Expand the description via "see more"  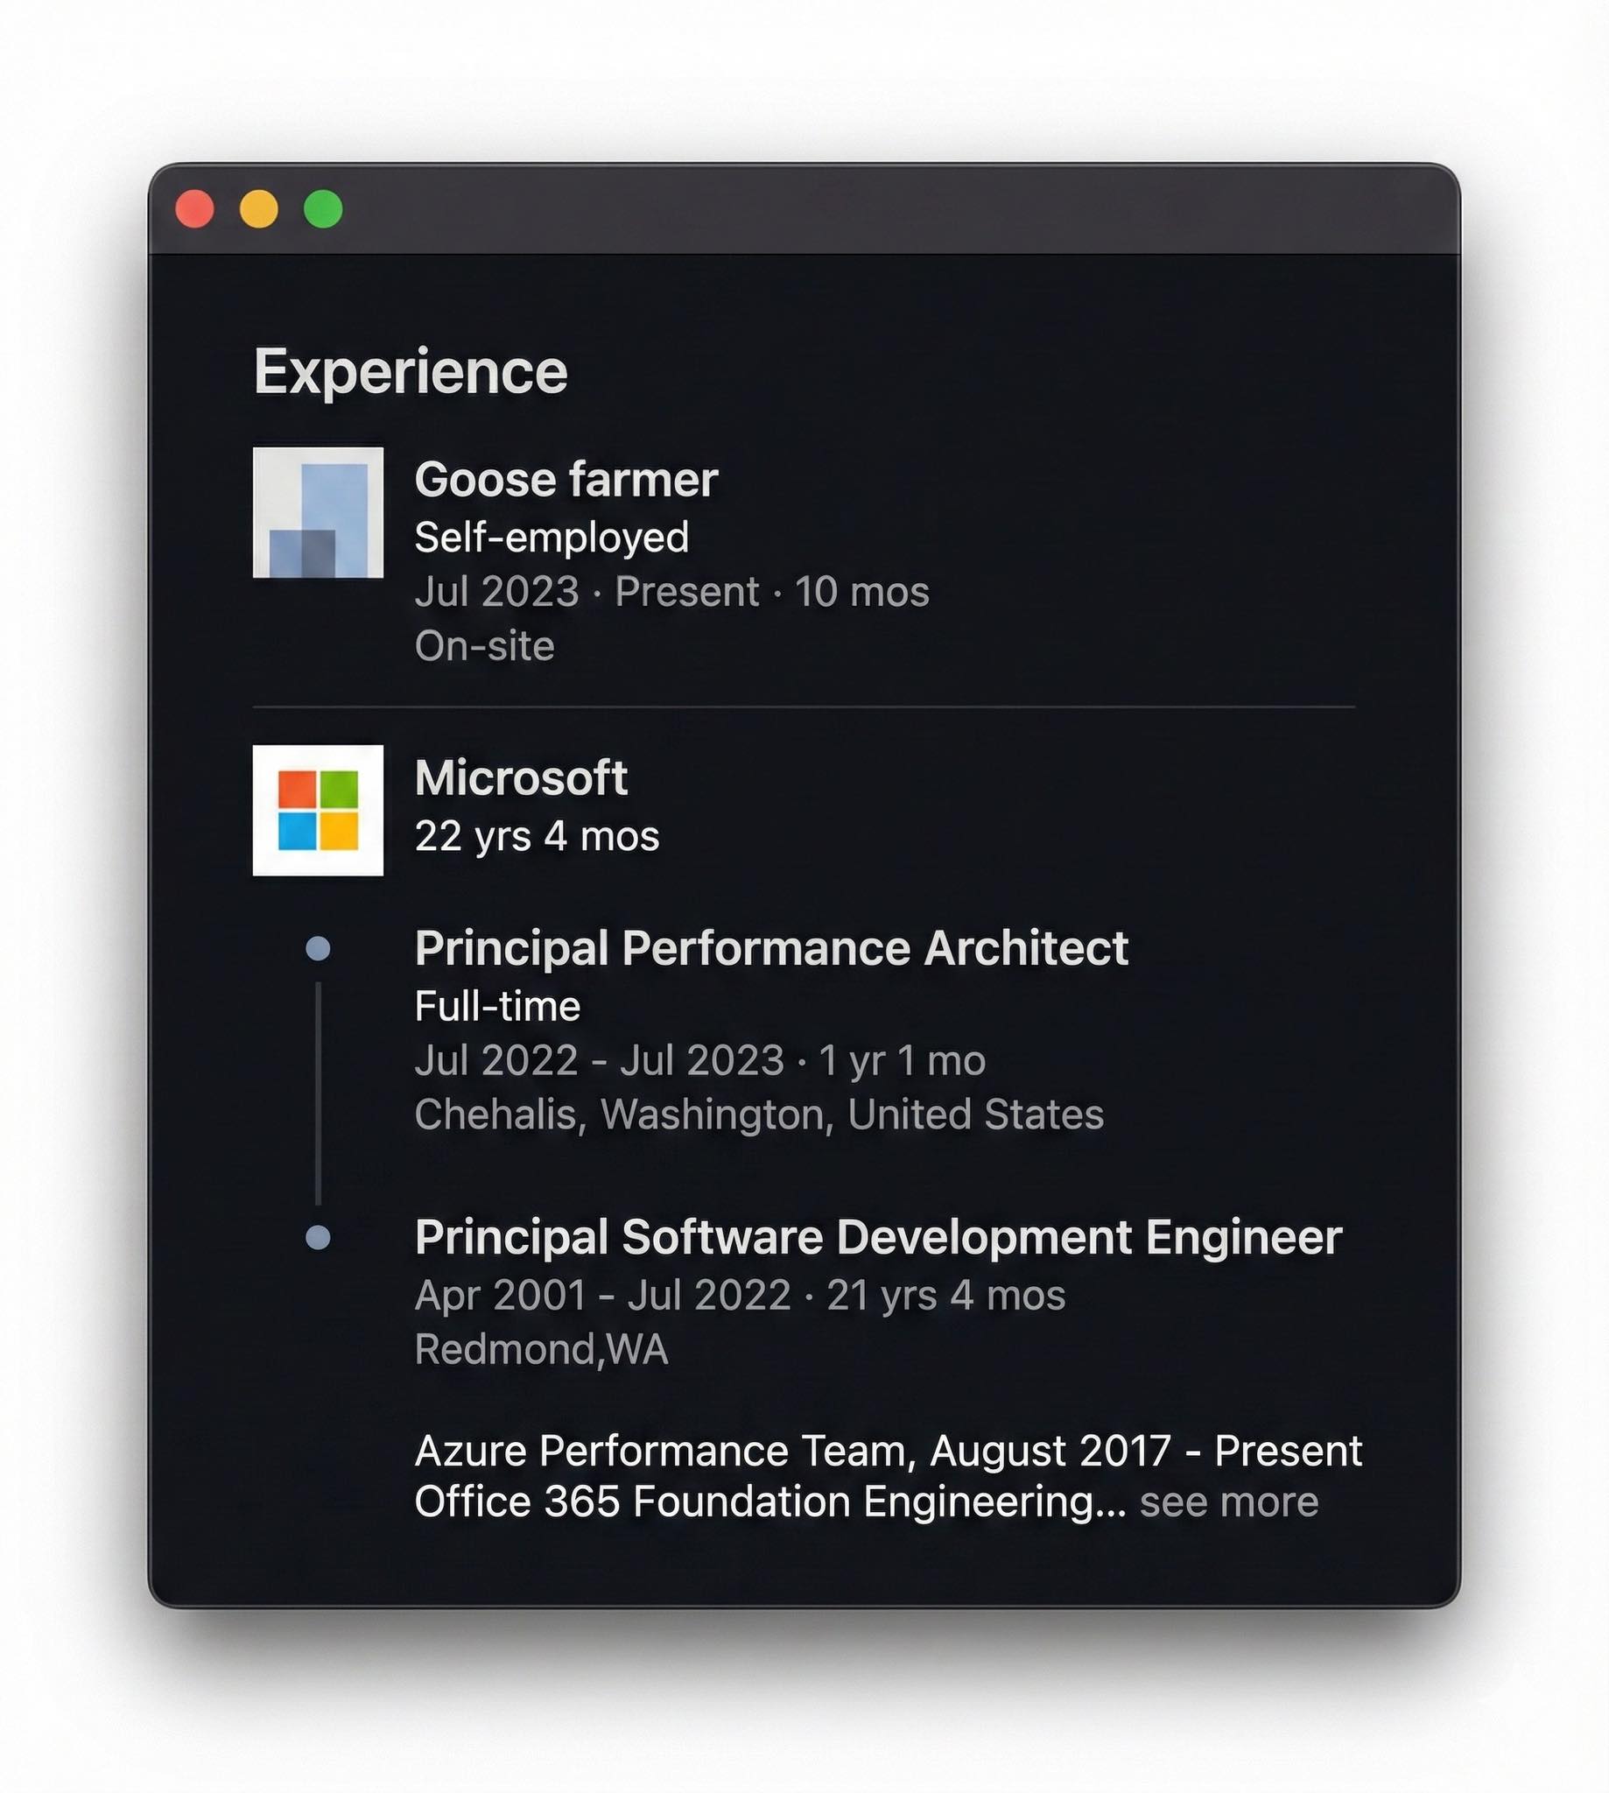click(1229, 1502)
